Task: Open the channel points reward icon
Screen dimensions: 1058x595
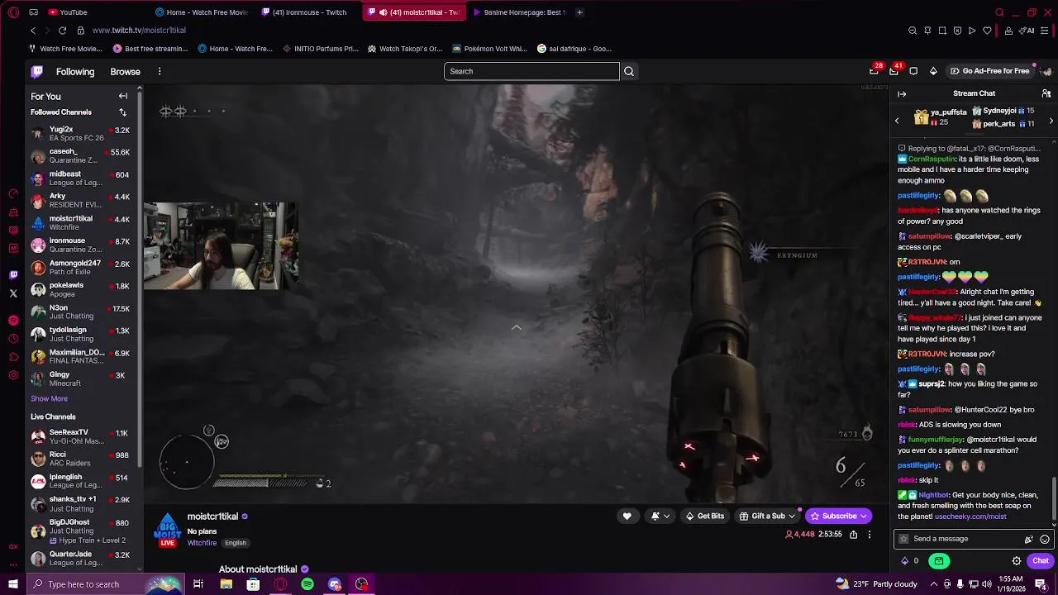Action: pos(939,560)
